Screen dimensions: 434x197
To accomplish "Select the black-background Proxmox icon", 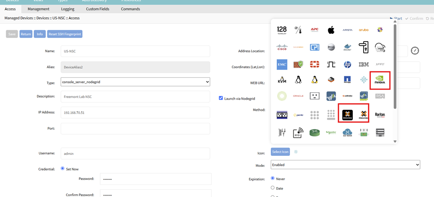I will [x=347, y=114].
